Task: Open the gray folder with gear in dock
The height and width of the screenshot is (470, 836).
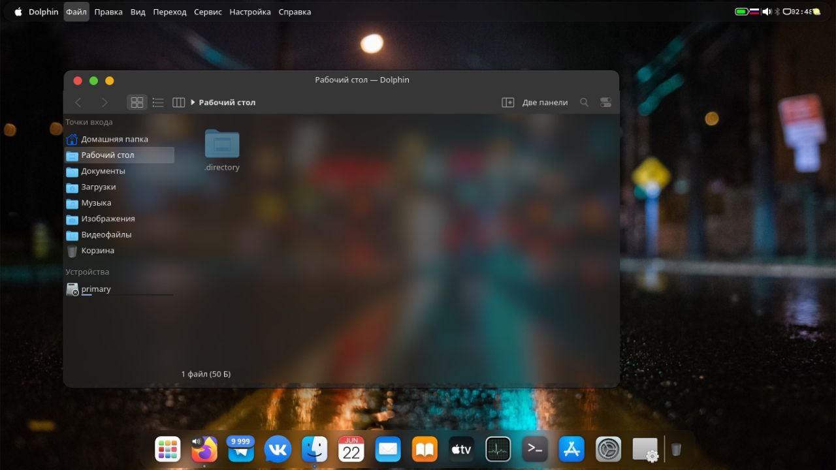Action: point(645,449)
